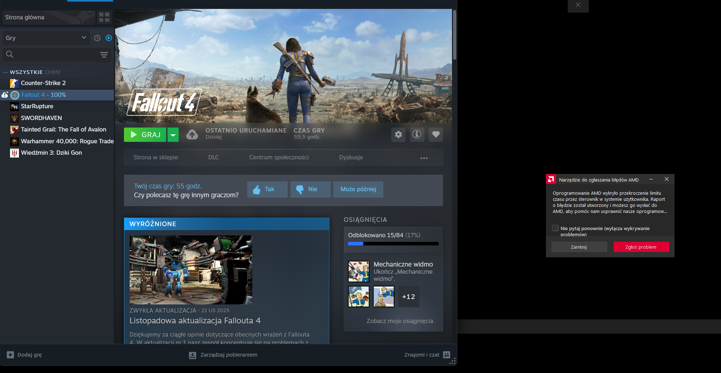Open the Strona w sklepie tab
The height and width of the screenshot is (373, 721).
(156, 158)
